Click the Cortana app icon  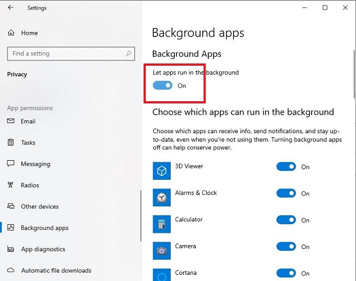pos(162,275)
